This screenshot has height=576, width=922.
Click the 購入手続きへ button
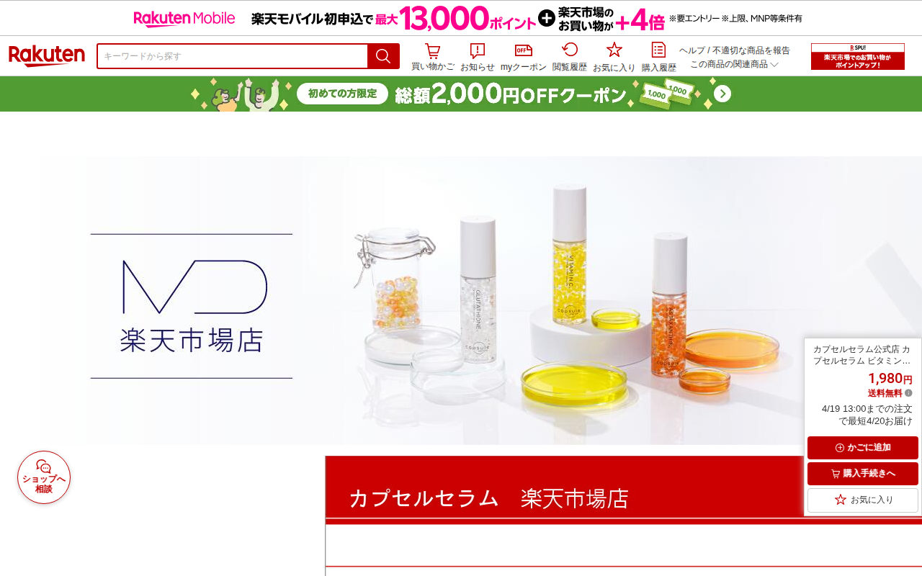863,474
